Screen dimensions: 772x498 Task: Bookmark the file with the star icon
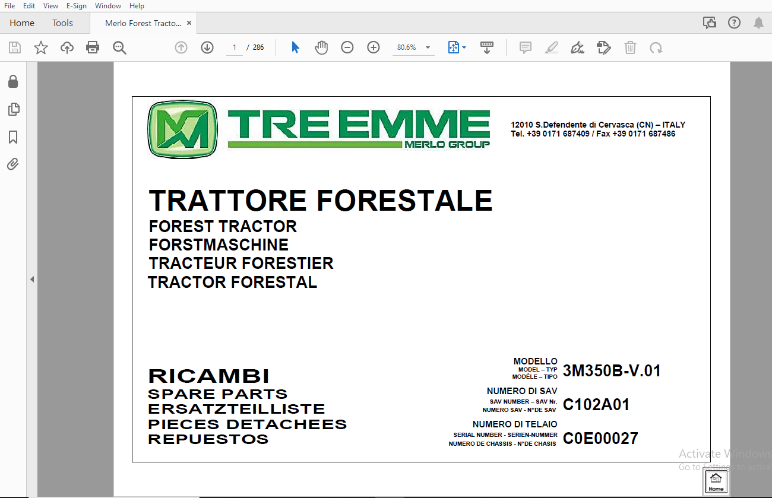tap(41, 47)
